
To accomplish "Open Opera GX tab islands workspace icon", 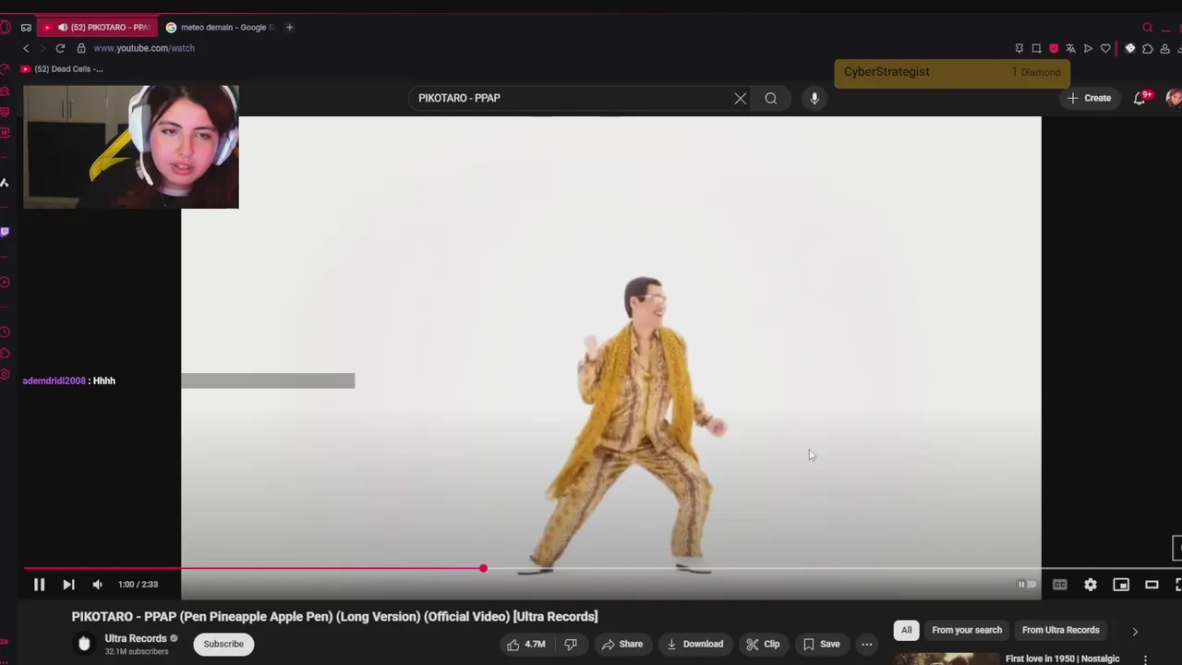I will click(26, 28).
